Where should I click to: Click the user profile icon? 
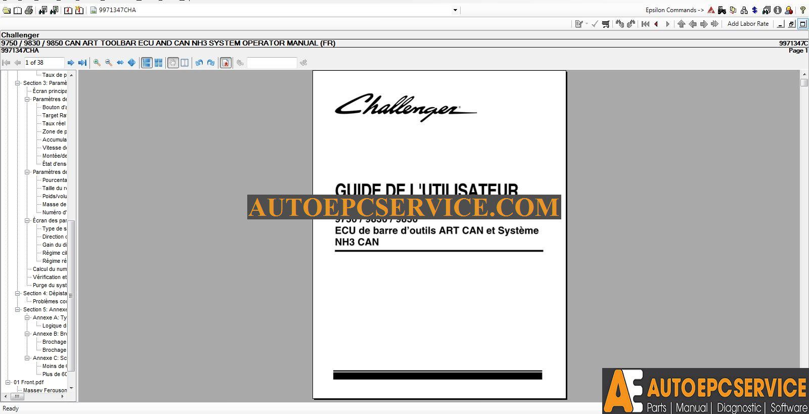789,10
